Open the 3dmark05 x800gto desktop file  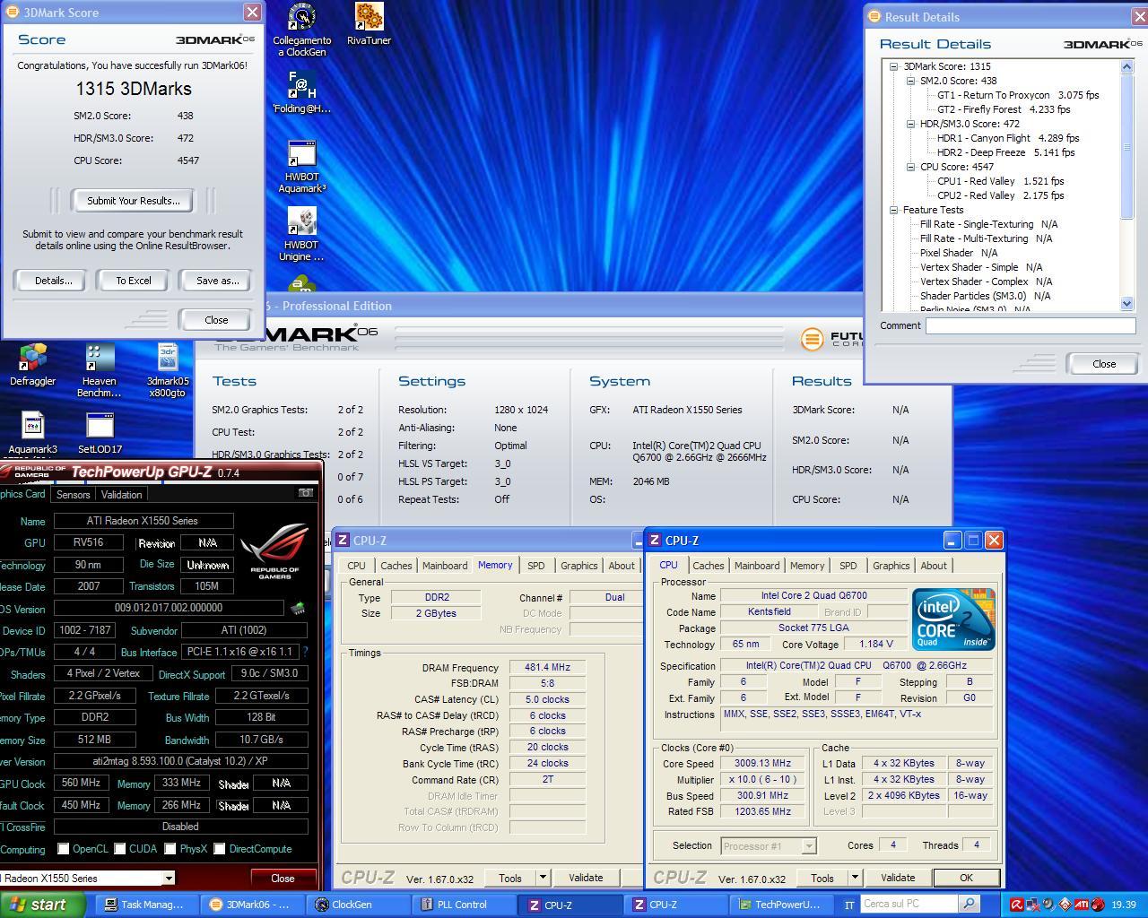click(x=167, y=371)
